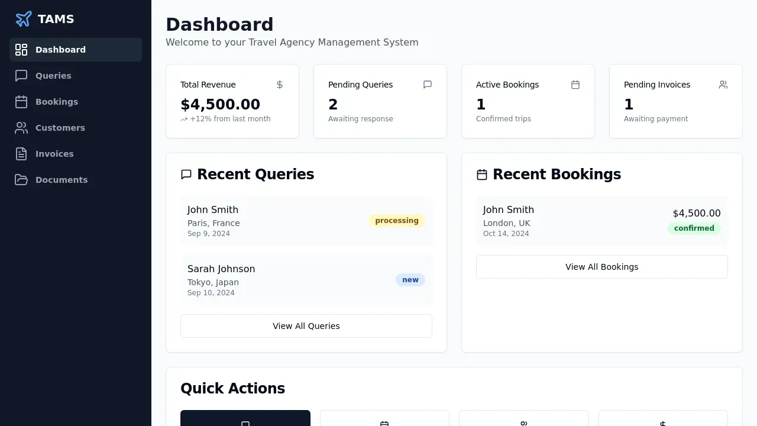Go to Invoices in the sidebar
This screenshot has height=426, width=757.
[x=54, y=154]
